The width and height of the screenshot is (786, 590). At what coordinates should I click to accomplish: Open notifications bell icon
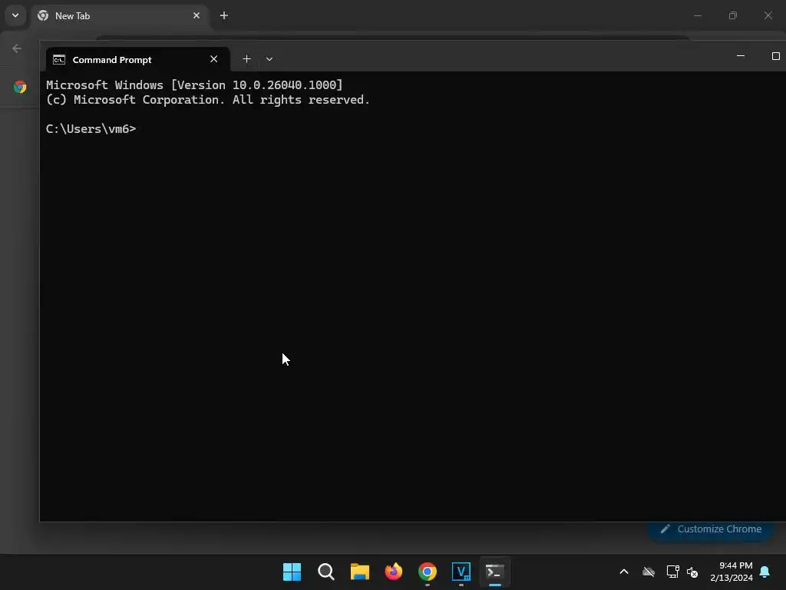click(x=765, y=572)
